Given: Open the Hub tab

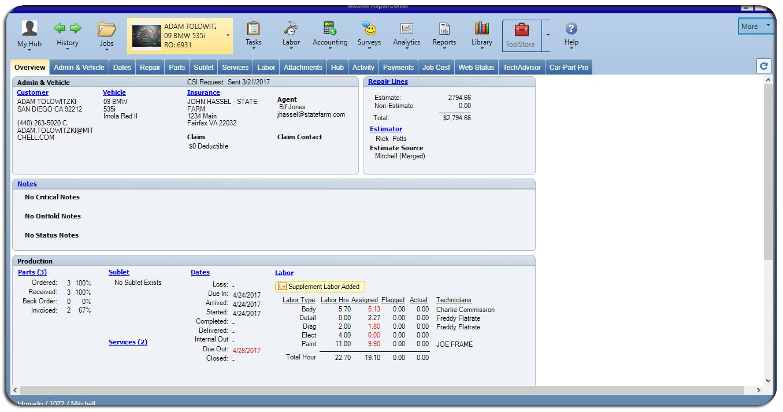Looking at the screenshot, I should tap(337, 68).
